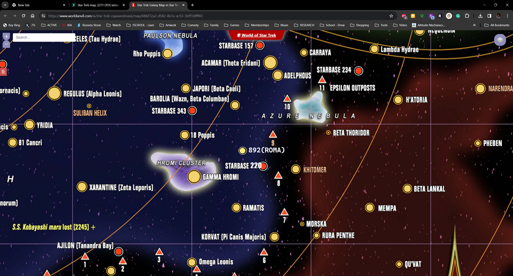Image resolution: width=513 pixels, height=276 pixels.
Task: Open browser Downloads icon
Action: [x=481, y=16]
